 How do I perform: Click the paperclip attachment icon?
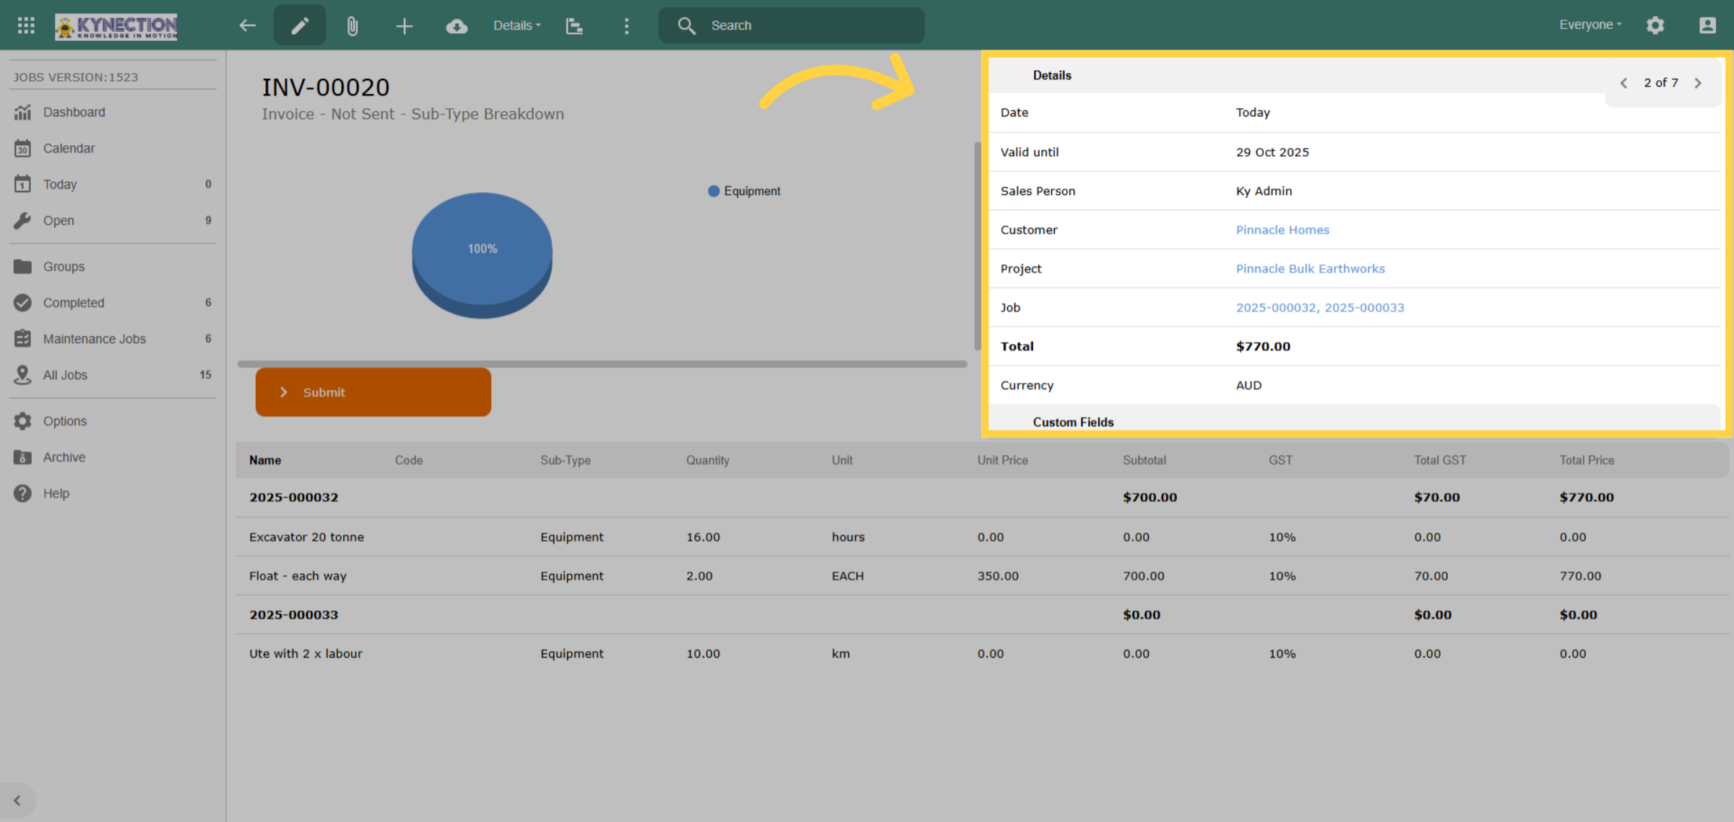point(352,26)
